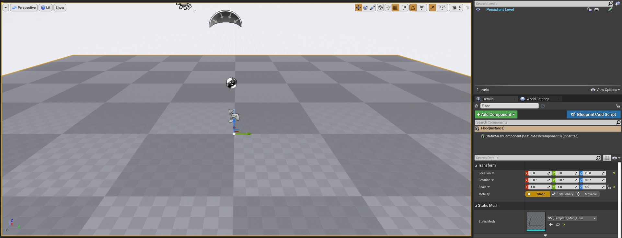Select Floor(Instance) in components tree
Viewport: 622px width, 238px height.
click(x=547, y=129)
